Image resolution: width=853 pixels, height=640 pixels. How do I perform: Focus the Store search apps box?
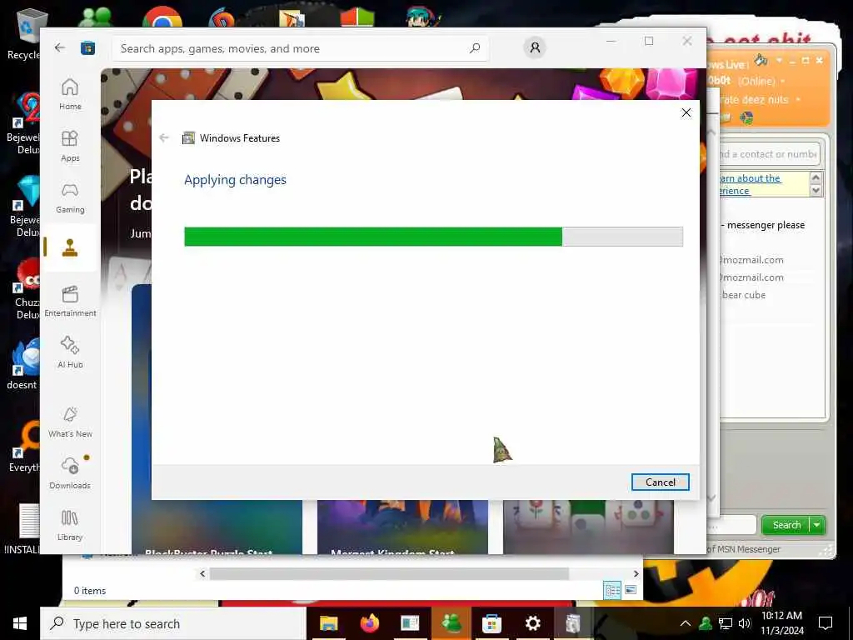click(300, 48)
